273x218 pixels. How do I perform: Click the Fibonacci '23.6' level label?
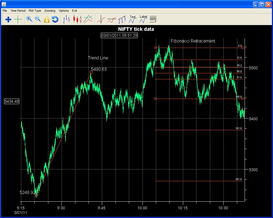coord(239,58)
